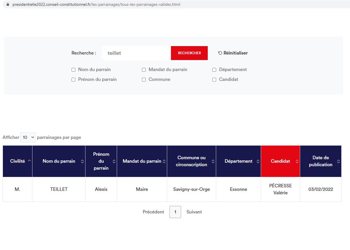This screenshot has width=350, height=250.
Task: Click the Suivant pagination link
Action: pos(194,212)
